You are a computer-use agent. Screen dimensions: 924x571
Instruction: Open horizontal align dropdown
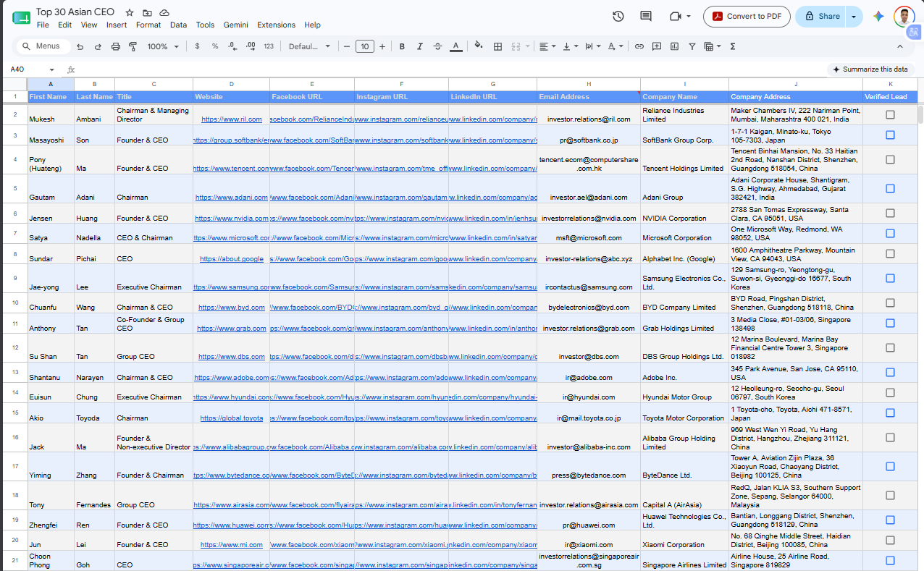coord(547,46)
